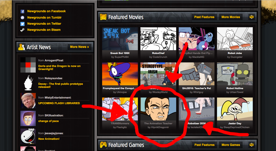Open the RoboChef movie thumbnail
Image resolution: width=276 pixels, height=151 pixels.
tap(158, 39)
